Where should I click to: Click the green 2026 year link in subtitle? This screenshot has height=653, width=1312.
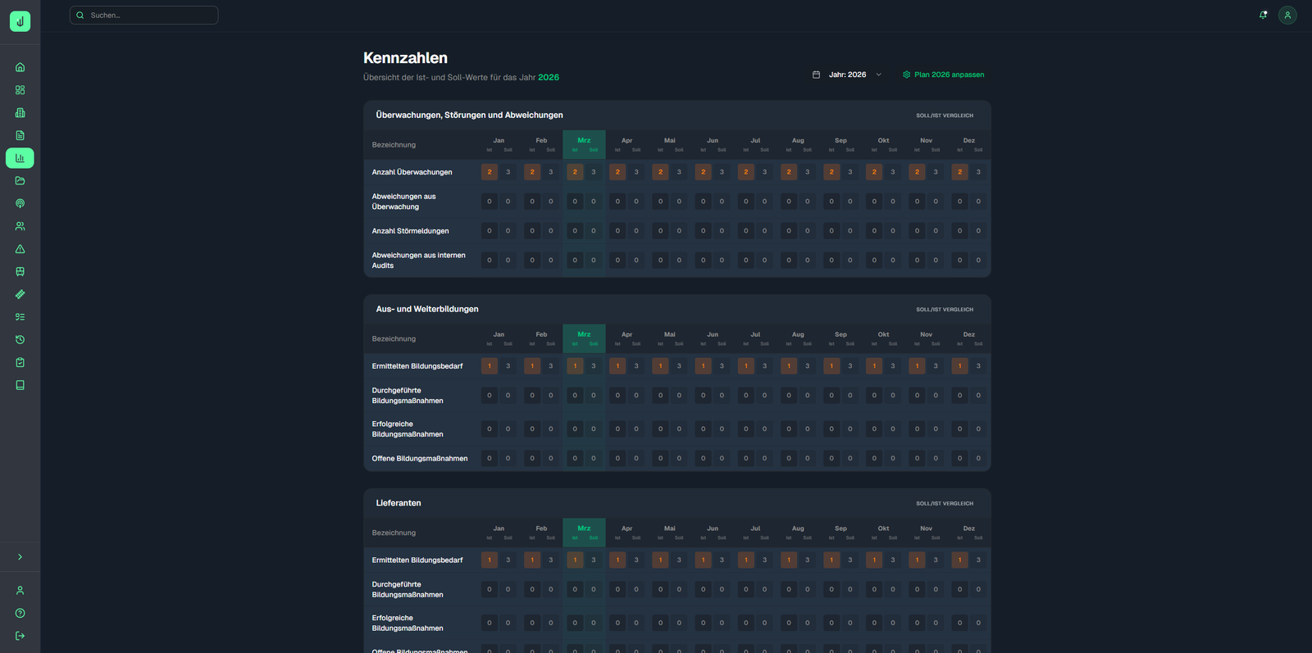click(x=549, y=78)
